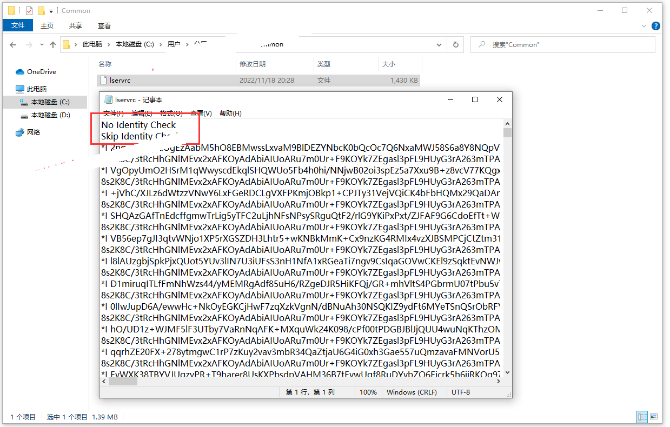
Task: Select 此电脑 in the address breadcrumb
Action: 92,44
